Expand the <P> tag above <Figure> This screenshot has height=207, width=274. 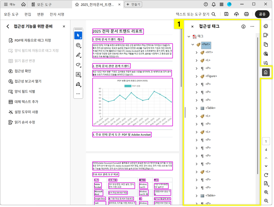pyautogui.click(x=197, y=68)
